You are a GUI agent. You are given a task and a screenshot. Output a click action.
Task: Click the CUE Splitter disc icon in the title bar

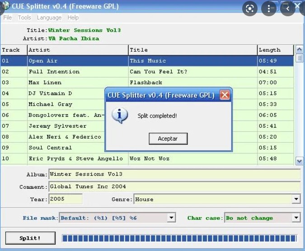pos(5,5)
